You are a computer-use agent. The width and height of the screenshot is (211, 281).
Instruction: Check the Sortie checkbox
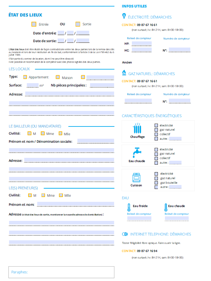(78, 24)
